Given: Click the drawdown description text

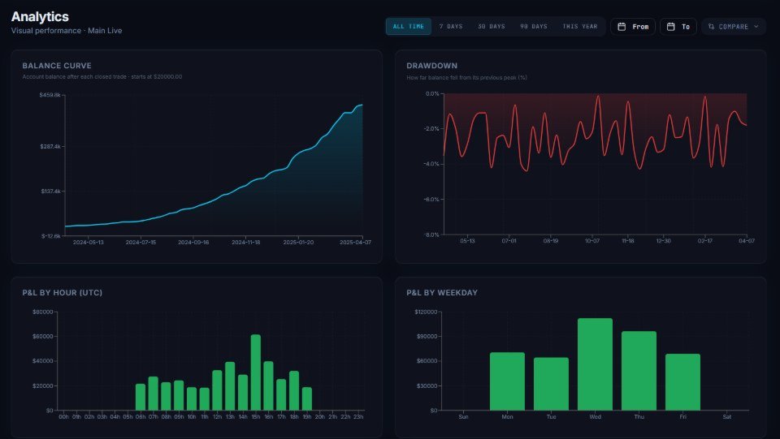Looking at the screenshot, I should [x=466, y=77].
